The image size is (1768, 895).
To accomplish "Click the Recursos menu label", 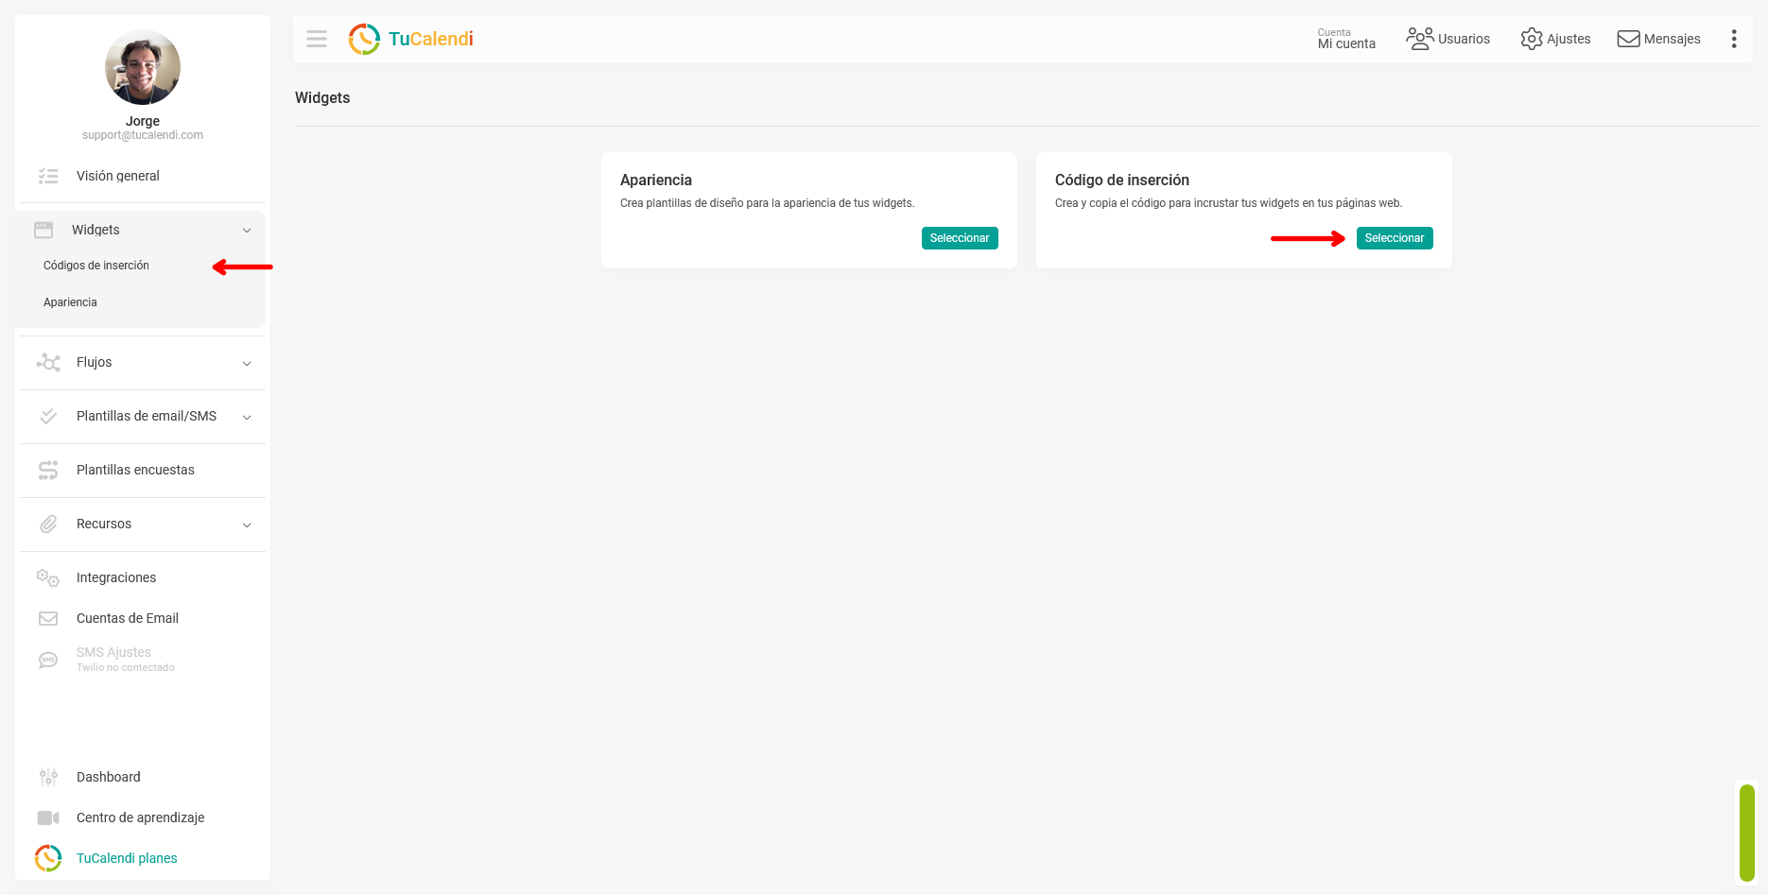I will point(104,524).
